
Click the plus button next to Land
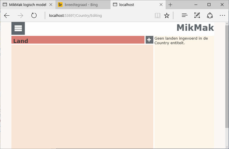(x=149, y=40)
